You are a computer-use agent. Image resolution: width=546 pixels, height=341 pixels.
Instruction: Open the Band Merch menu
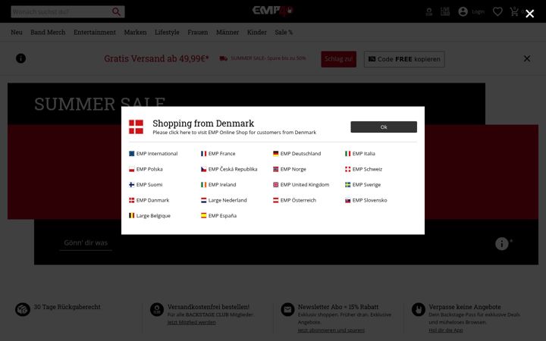tap(48, 33)
